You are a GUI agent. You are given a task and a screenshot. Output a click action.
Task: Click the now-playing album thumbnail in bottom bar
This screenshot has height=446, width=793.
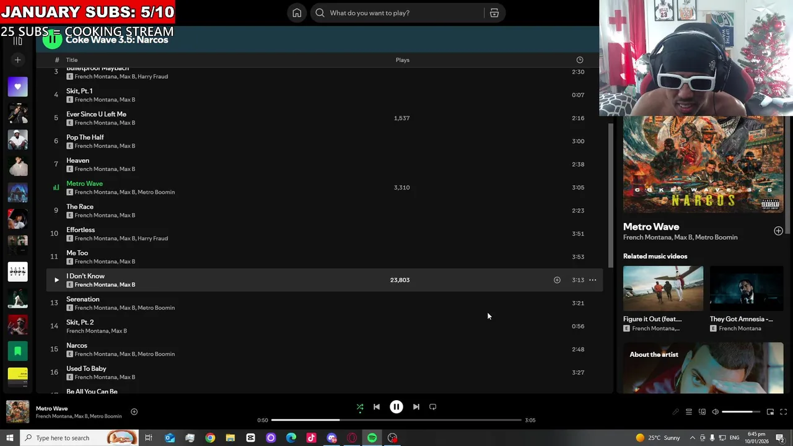(17, 412)
